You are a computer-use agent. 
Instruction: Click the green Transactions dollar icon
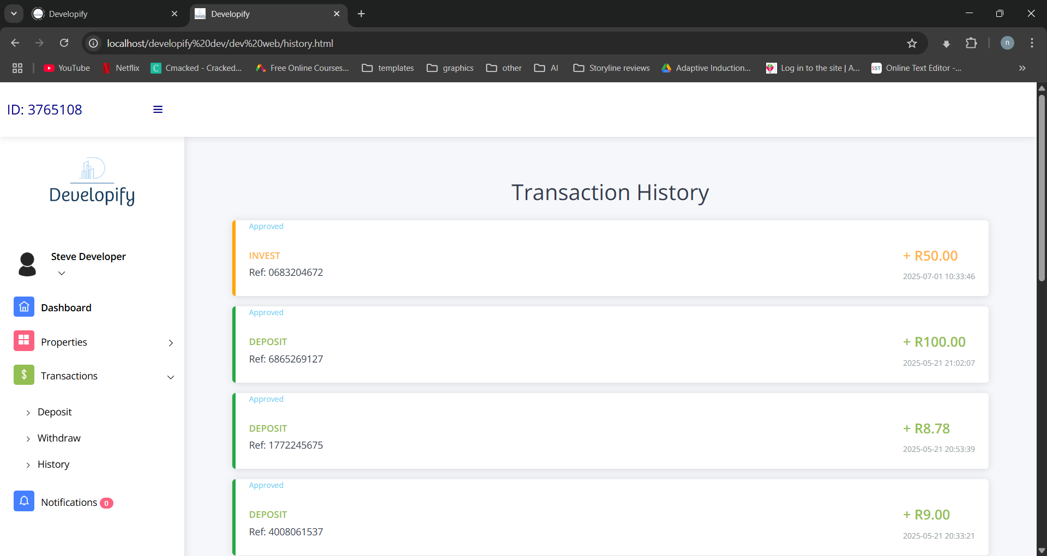coord(24,375)
